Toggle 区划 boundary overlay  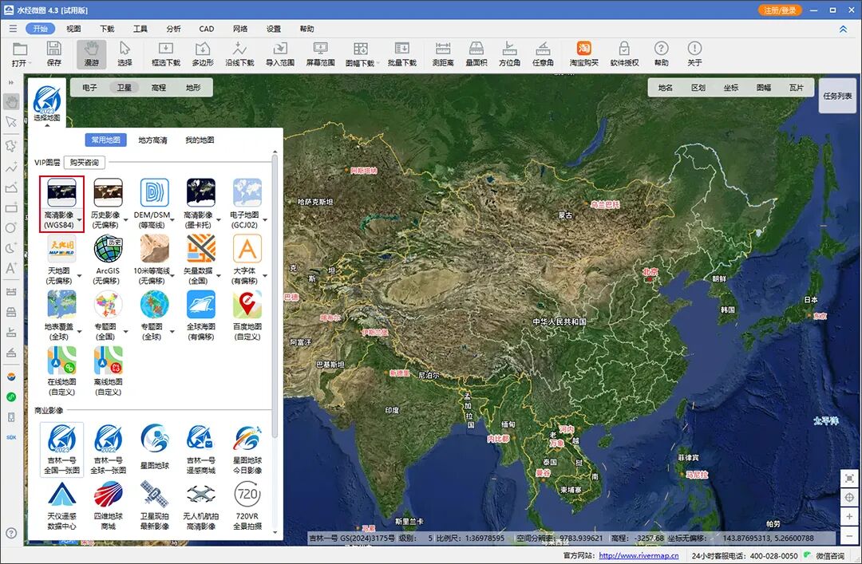tap(698, 88)
